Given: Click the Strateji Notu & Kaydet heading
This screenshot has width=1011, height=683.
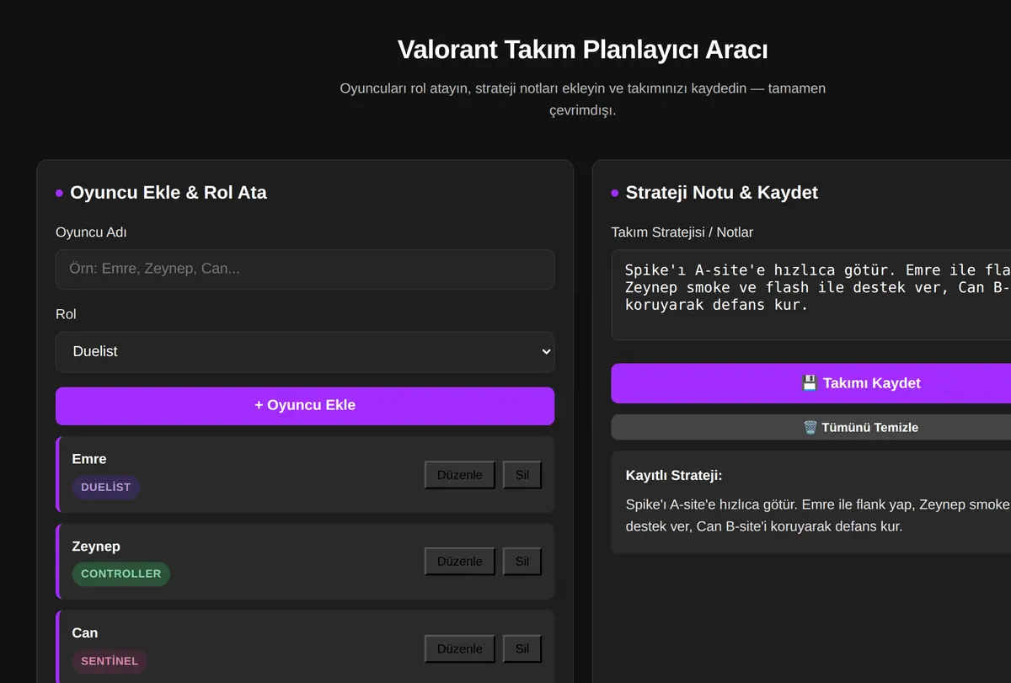Looking at the screenshot, I should (722, 193).
